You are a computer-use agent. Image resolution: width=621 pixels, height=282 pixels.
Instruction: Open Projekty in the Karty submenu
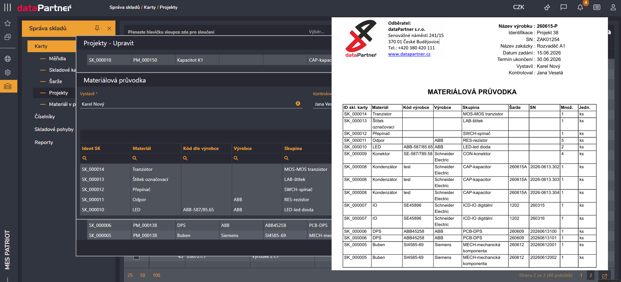tap(59, 93)
